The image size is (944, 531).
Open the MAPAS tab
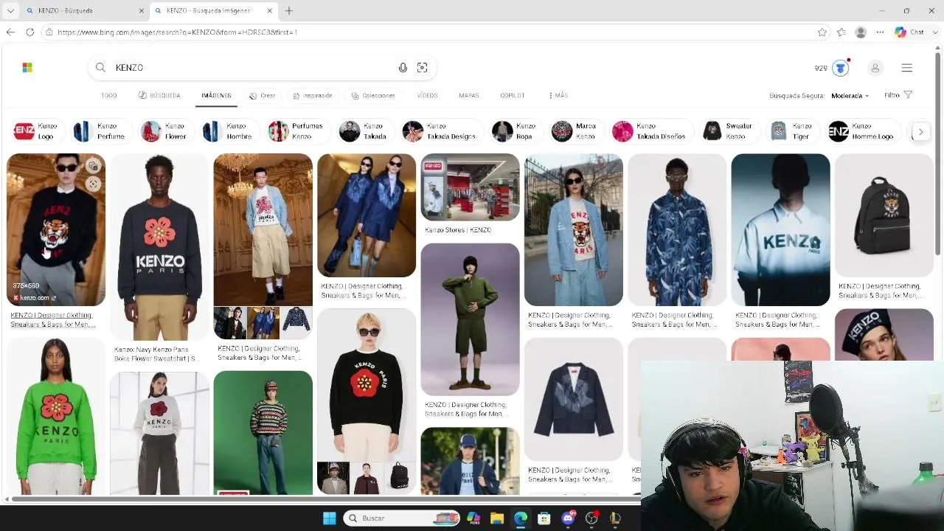tap(469, 96)
